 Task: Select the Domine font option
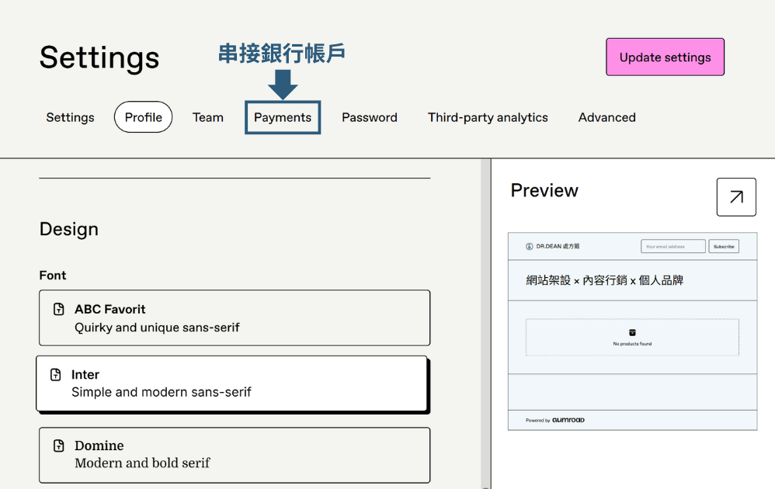tap(233, 455)
